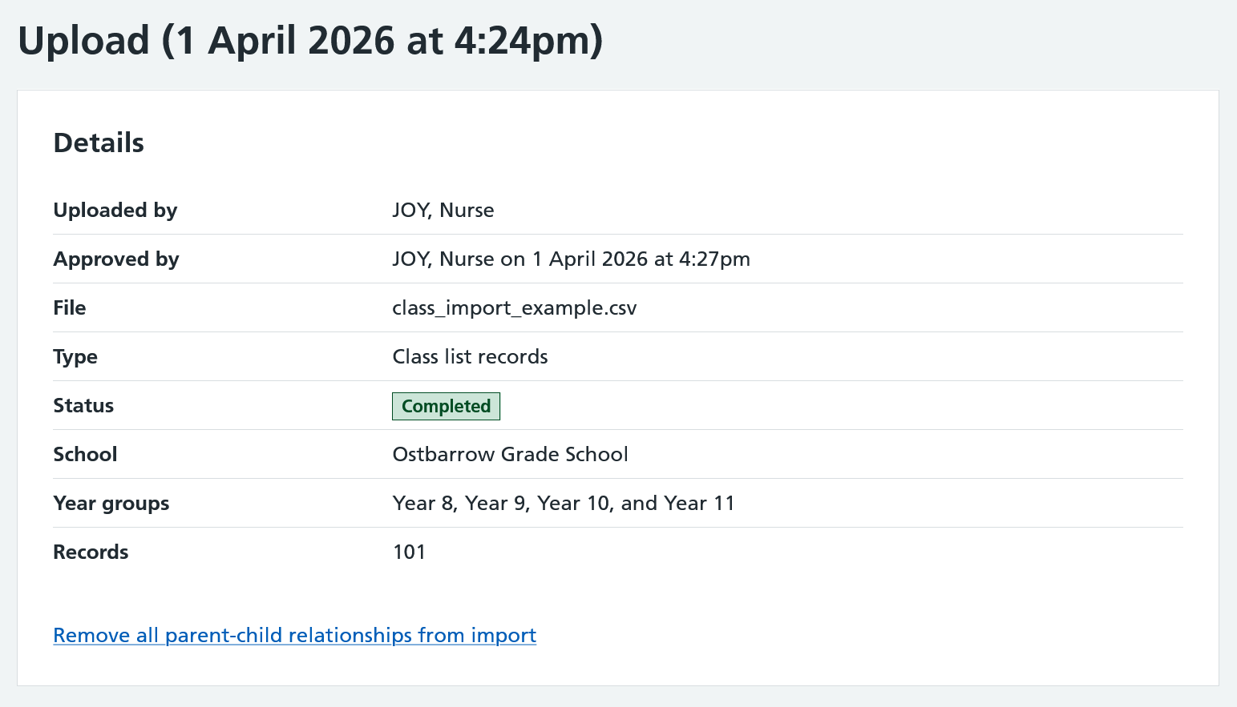
Task: Click the Upload page title heading
Action: pos(310,41)
